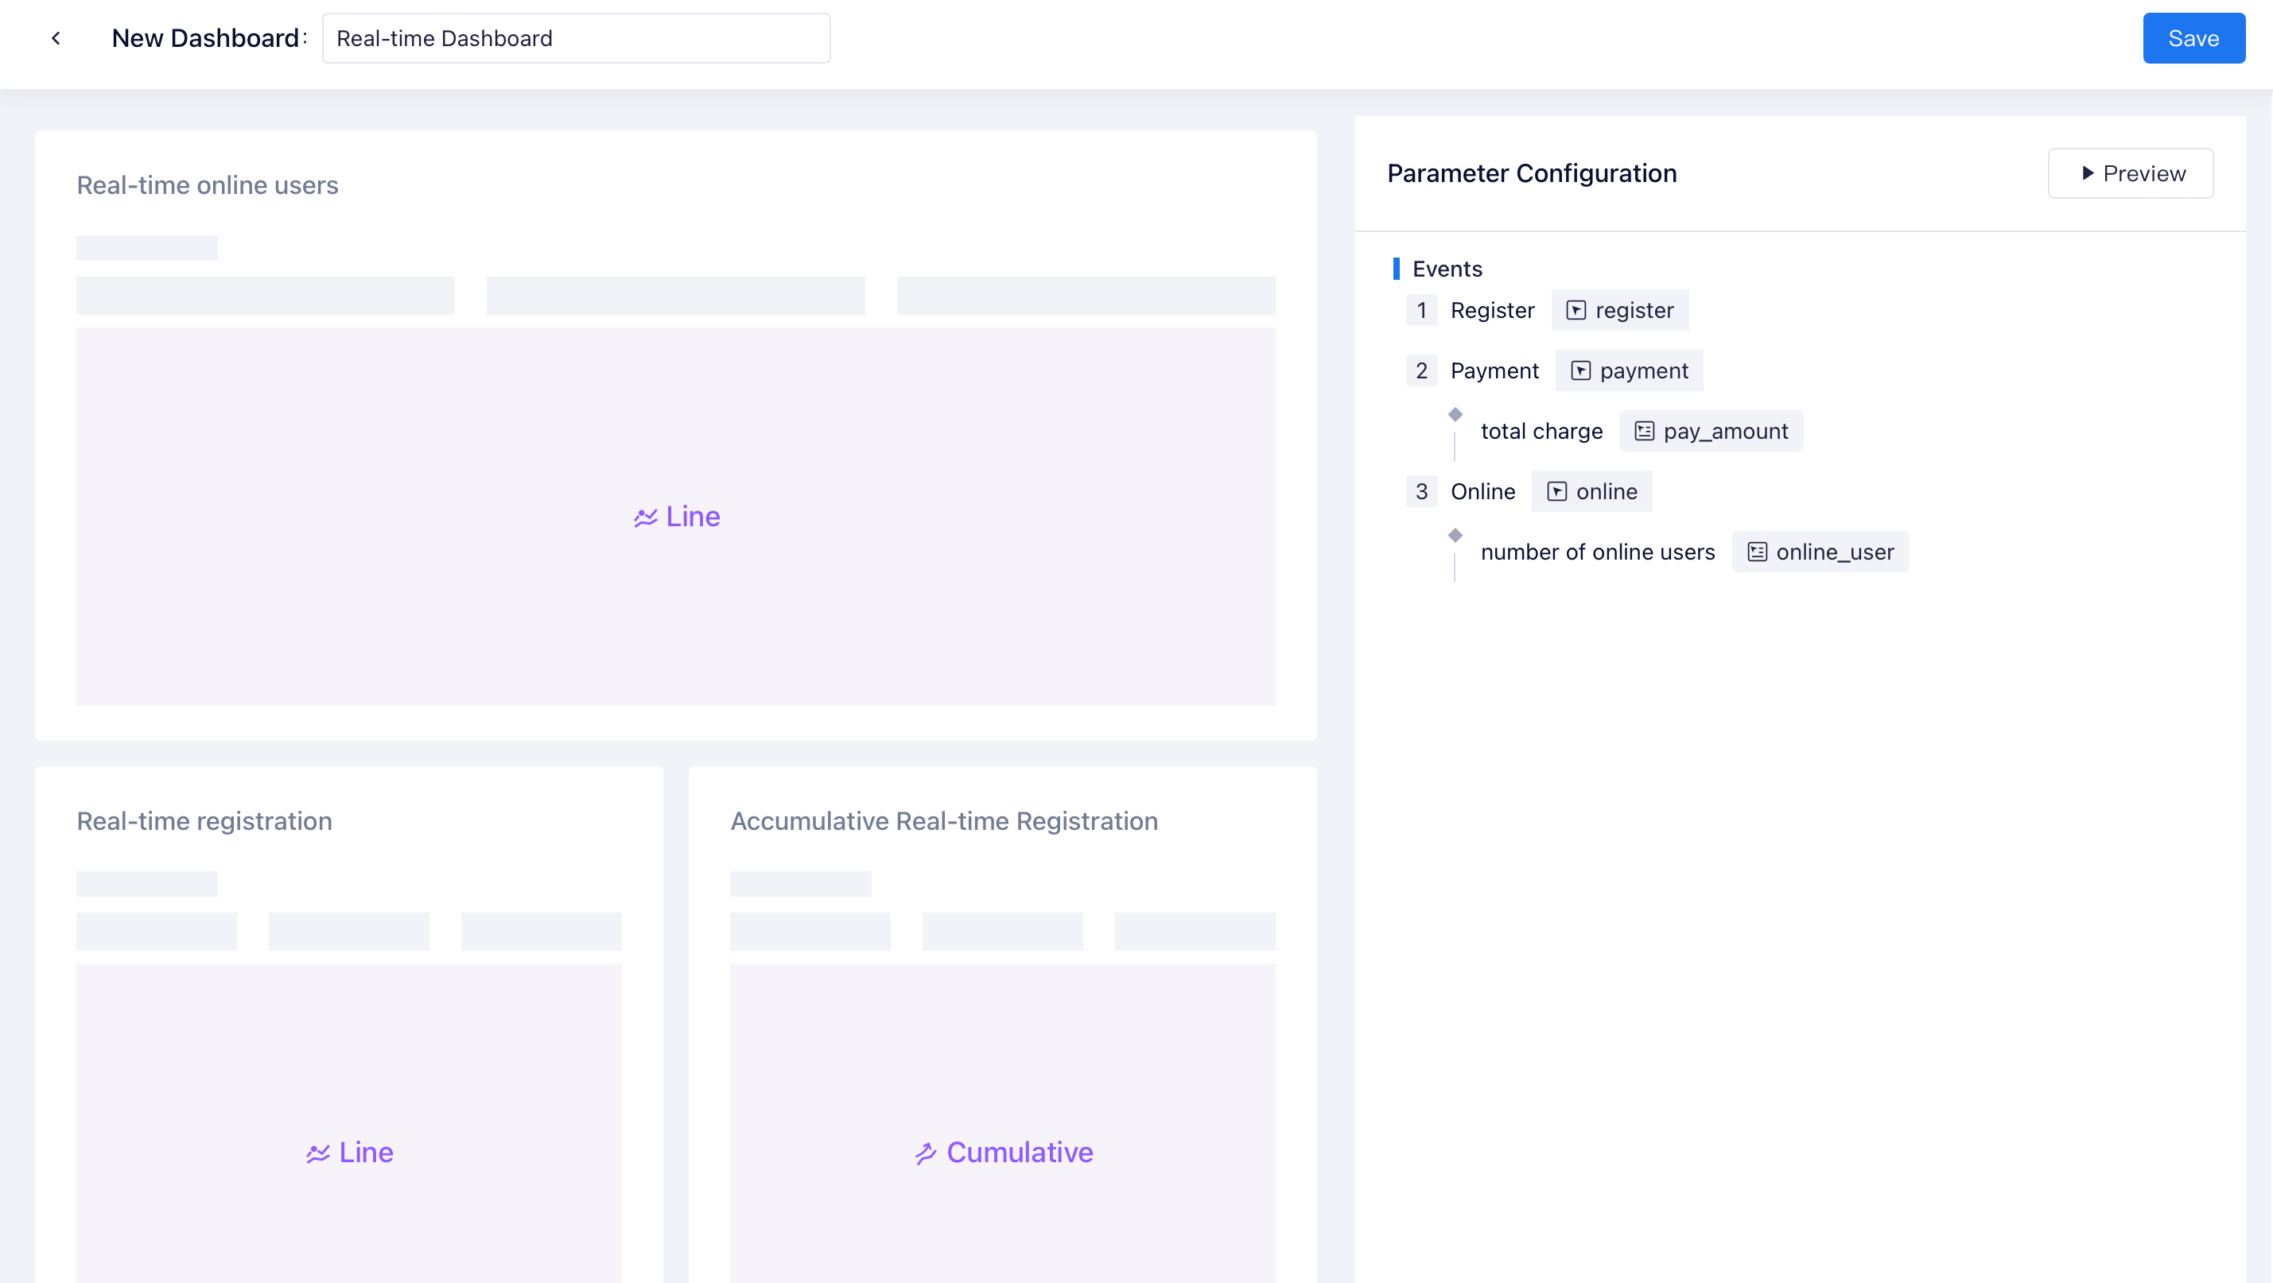Click the property icon beside online_user
The image size is (2273, 1283).
tap(1757, 552)
